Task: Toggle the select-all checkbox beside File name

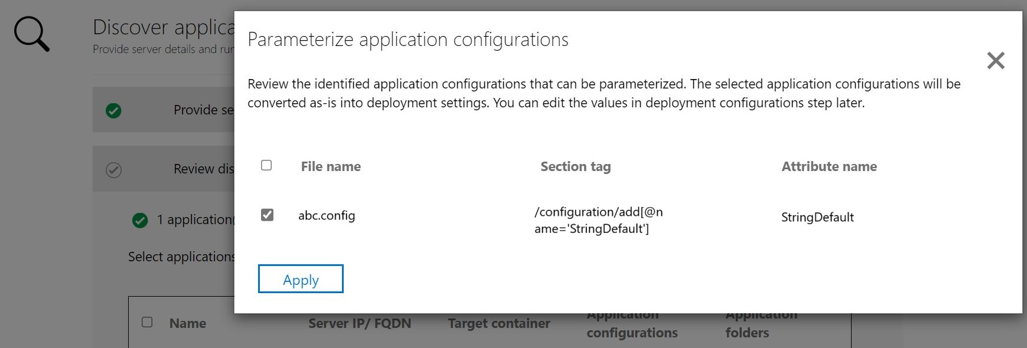Action: click(266, 166)
